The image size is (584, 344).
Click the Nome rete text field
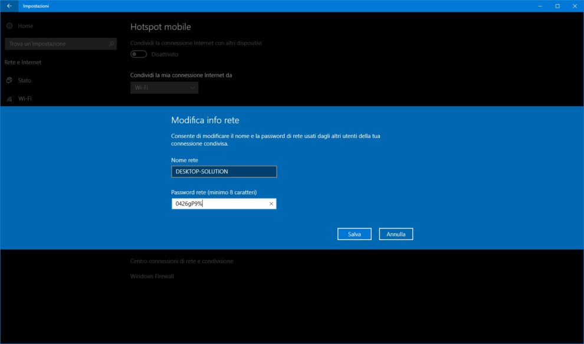(x=224, y=172)
